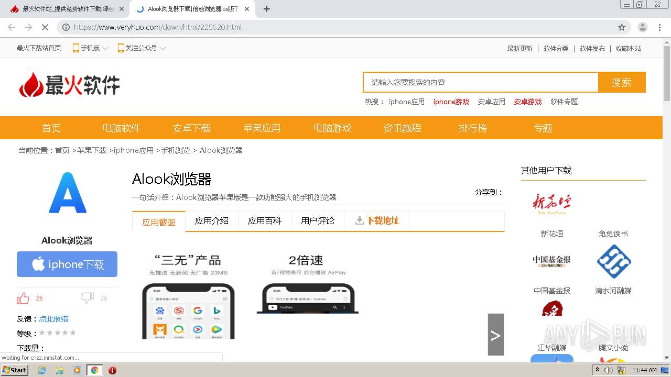Open the 排行榜 navigation menu item
Screen dimensions: 671x377
tap(473, 128)
